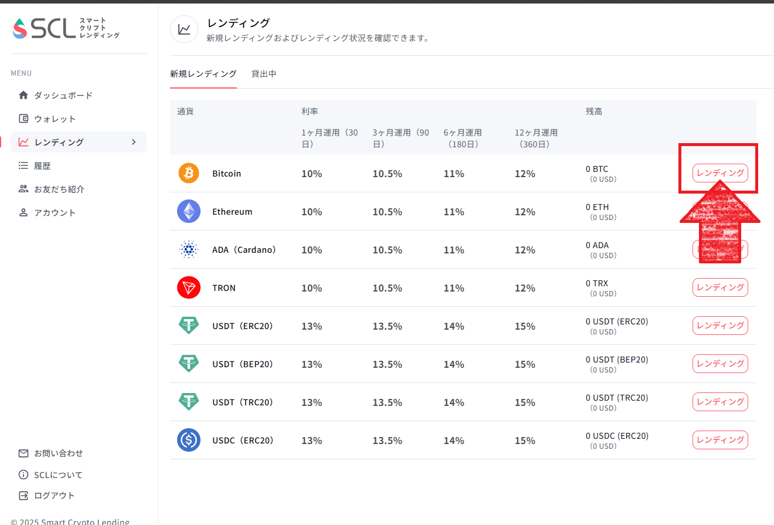Click the ADA Cardano coin icon

click(189, 250)
